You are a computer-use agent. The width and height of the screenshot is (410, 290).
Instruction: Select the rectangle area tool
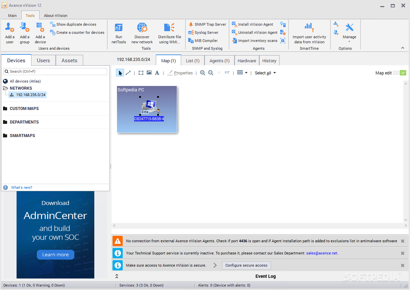click(x=141, y=73)
